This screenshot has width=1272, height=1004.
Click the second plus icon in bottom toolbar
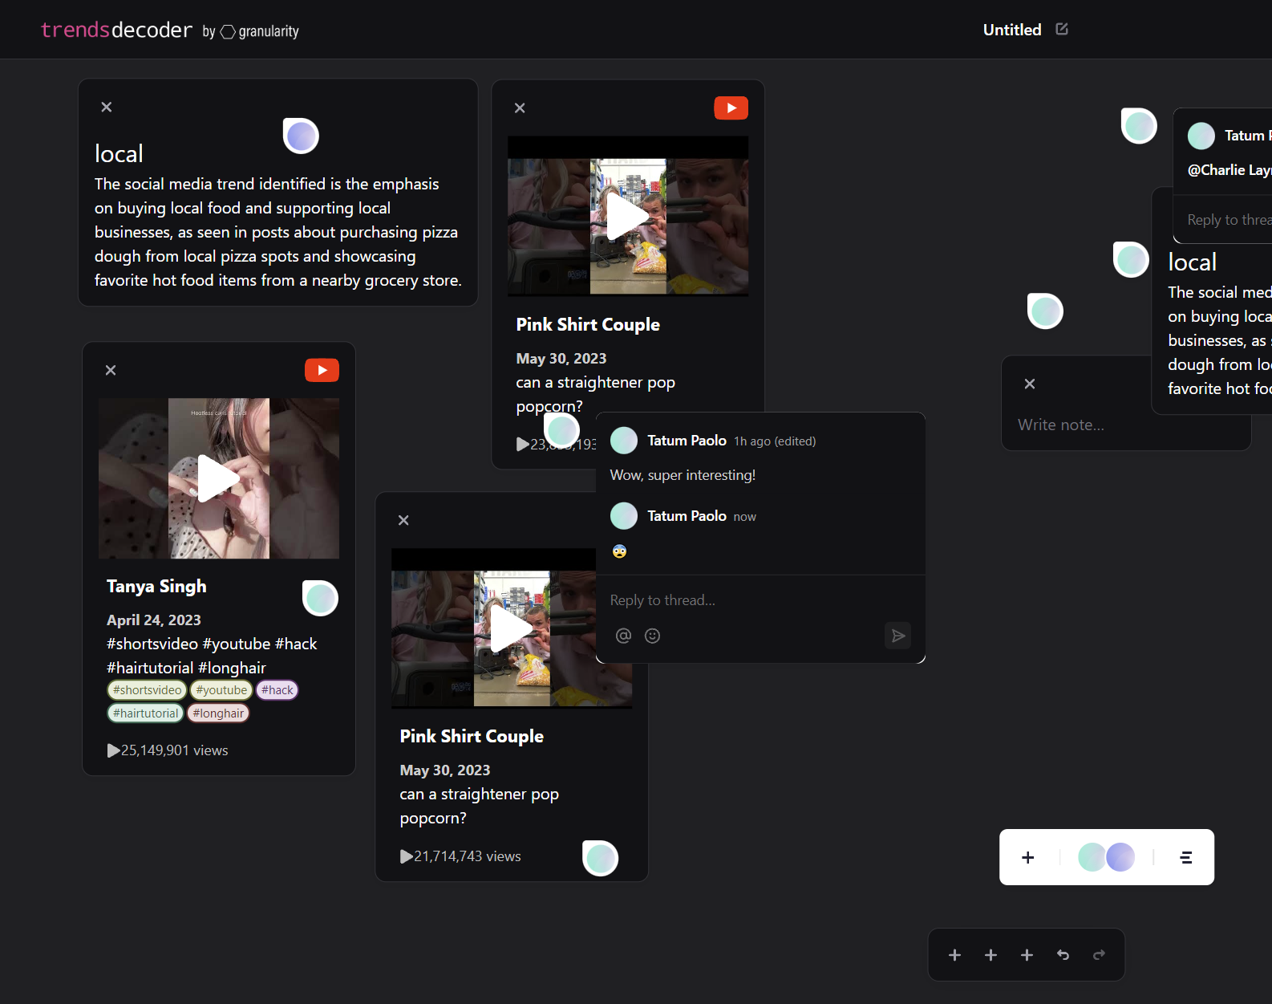(x=990, y=955)
